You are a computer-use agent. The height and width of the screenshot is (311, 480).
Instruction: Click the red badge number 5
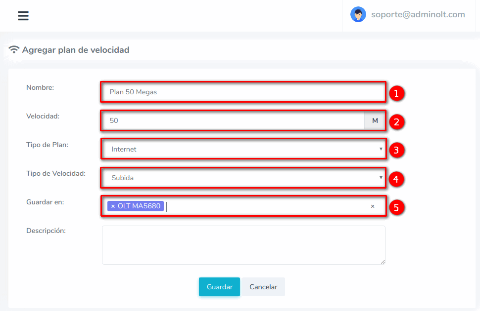pos(396,207)
